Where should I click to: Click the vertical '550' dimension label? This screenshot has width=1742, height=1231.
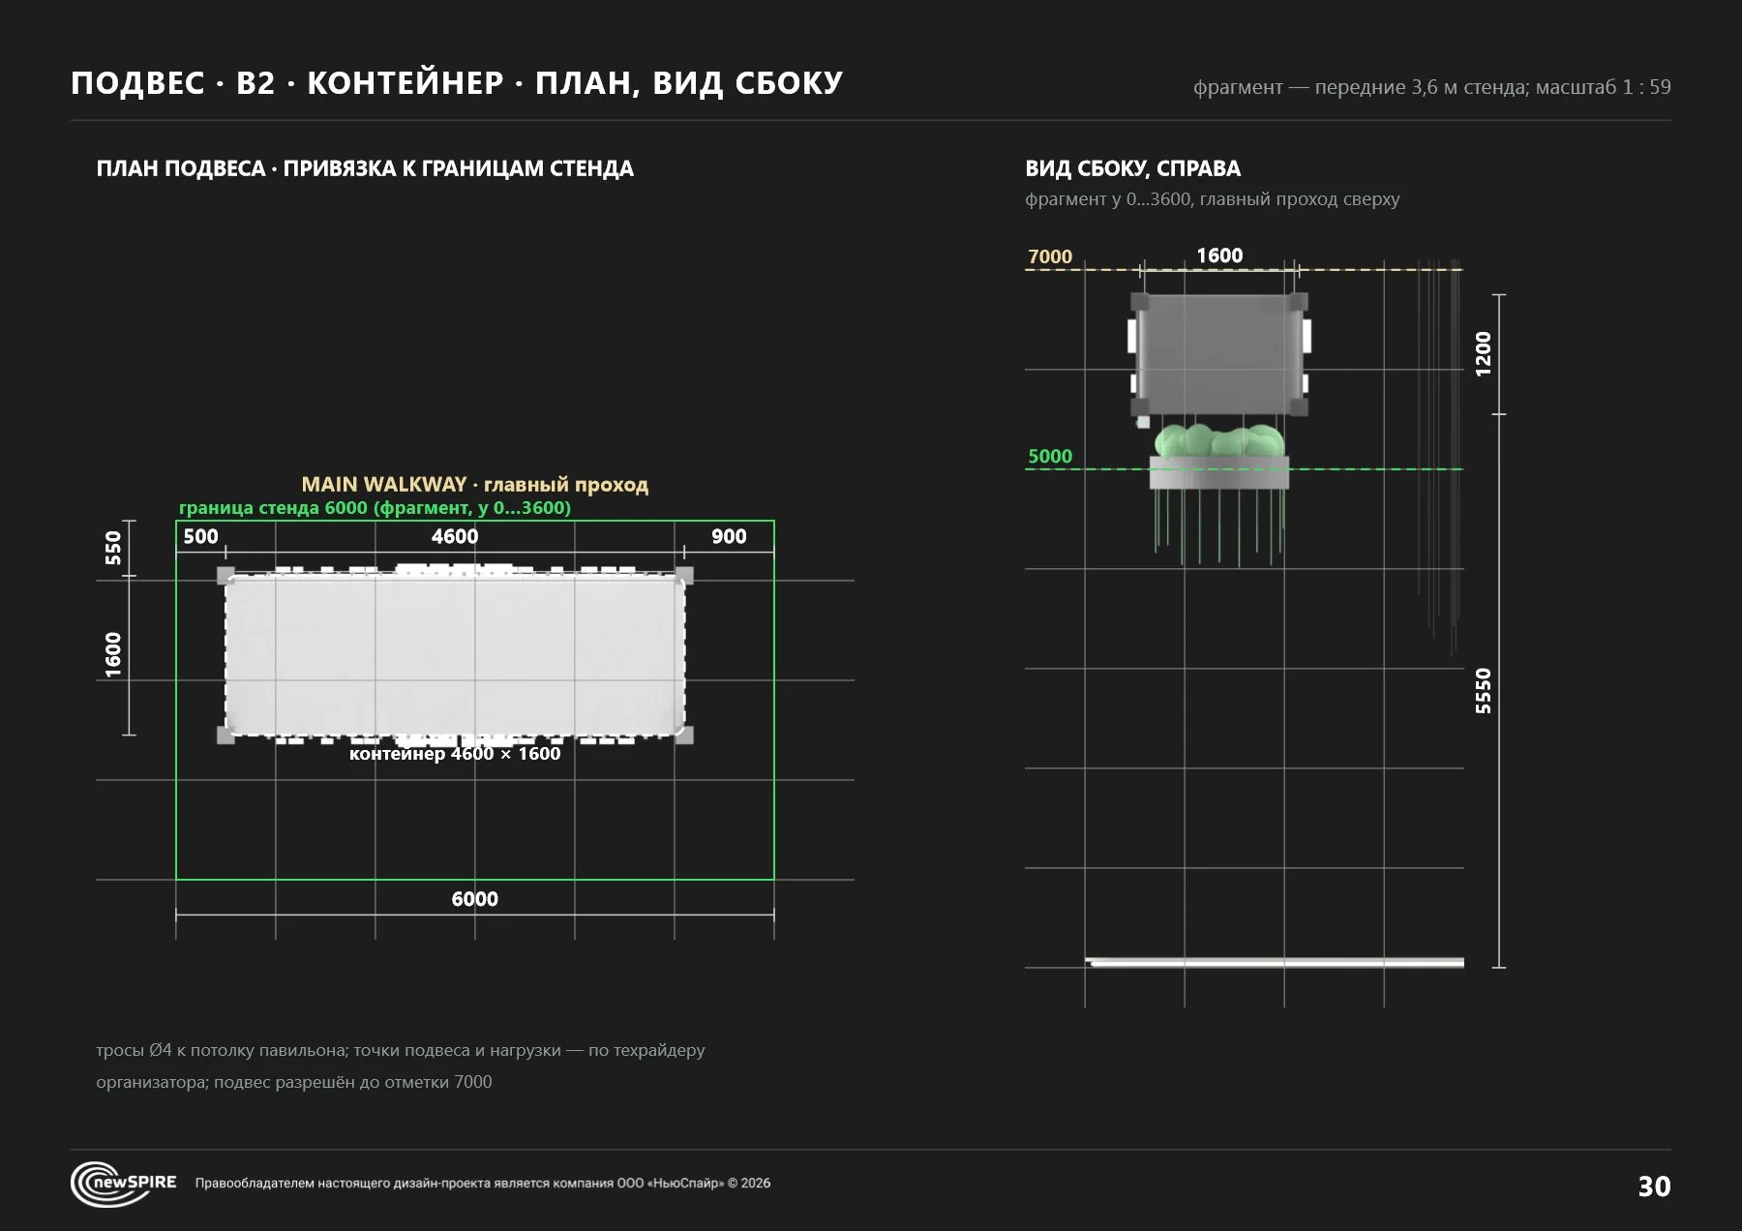coord(113,548)
